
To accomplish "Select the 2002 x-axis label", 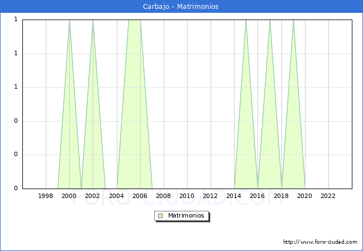I will (x=92, y=196).
